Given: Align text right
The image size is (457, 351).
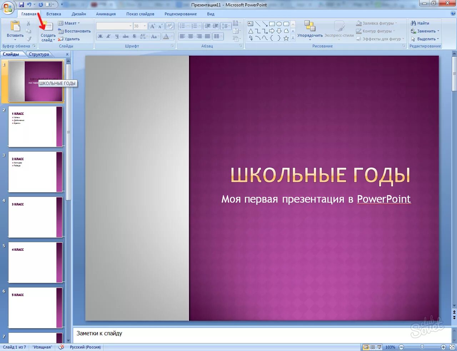Looking at the screenshot, I should coord(199,36).
